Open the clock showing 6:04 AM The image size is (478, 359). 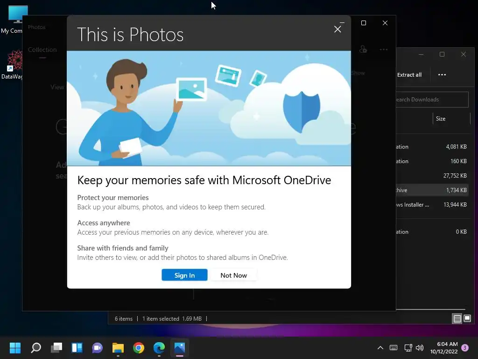444,348
